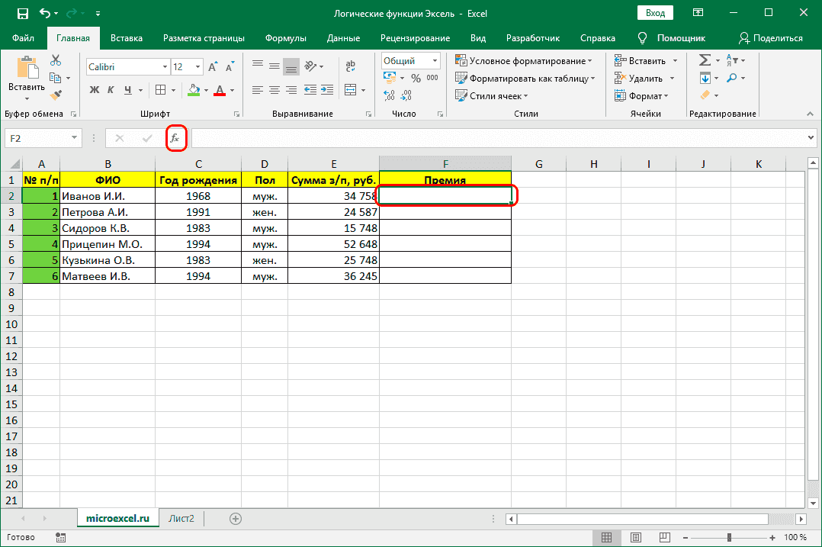Click the Вход sign-in button
This screenshot has height=547, width=822.
[655, 14]
